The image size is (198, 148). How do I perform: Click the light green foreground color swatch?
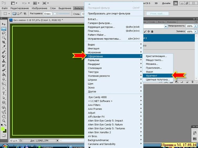3,129
